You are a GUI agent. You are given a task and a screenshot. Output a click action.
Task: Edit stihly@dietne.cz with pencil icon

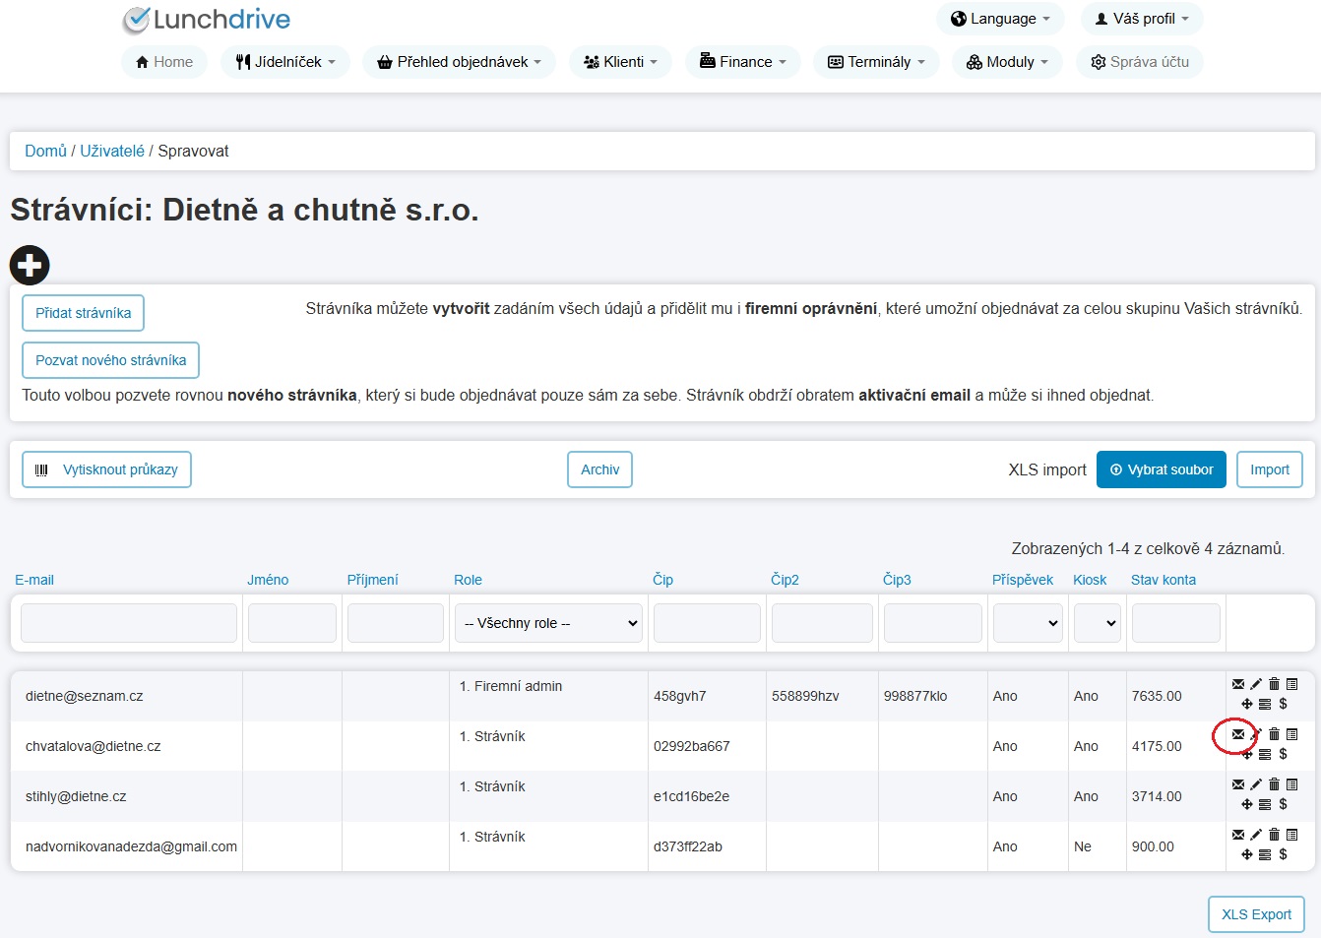point(1256,784)
